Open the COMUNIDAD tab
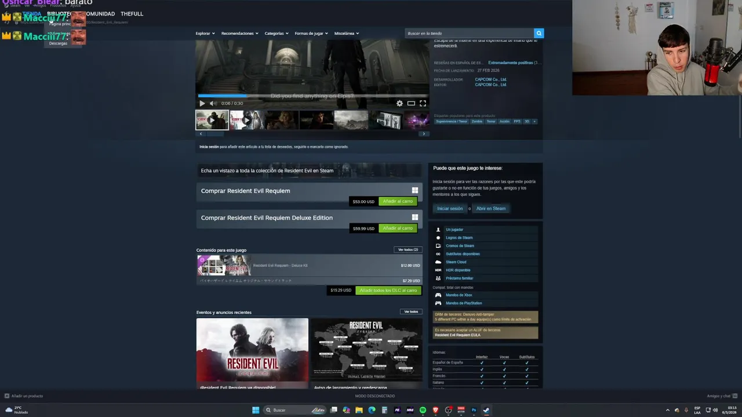The height and width of the screenshot is (417, 742). 100,13
